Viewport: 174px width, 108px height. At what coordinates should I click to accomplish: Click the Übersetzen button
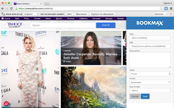pos(81,14)
